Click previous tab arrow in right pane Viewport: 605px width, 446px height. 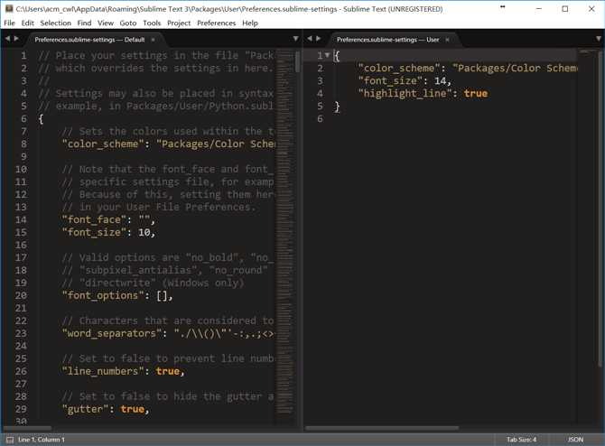310,39
